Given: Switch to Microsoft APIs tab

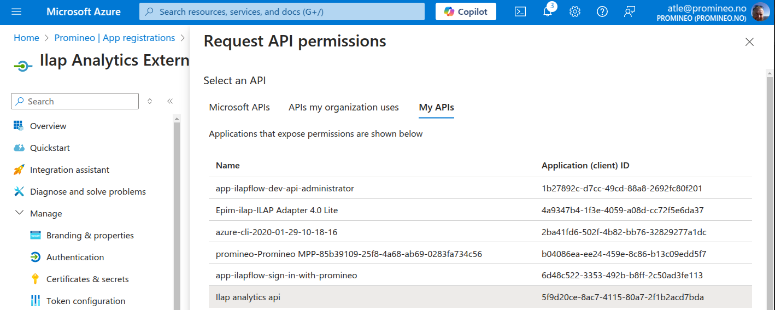Looking at the screenshot, I should point(239,107).
